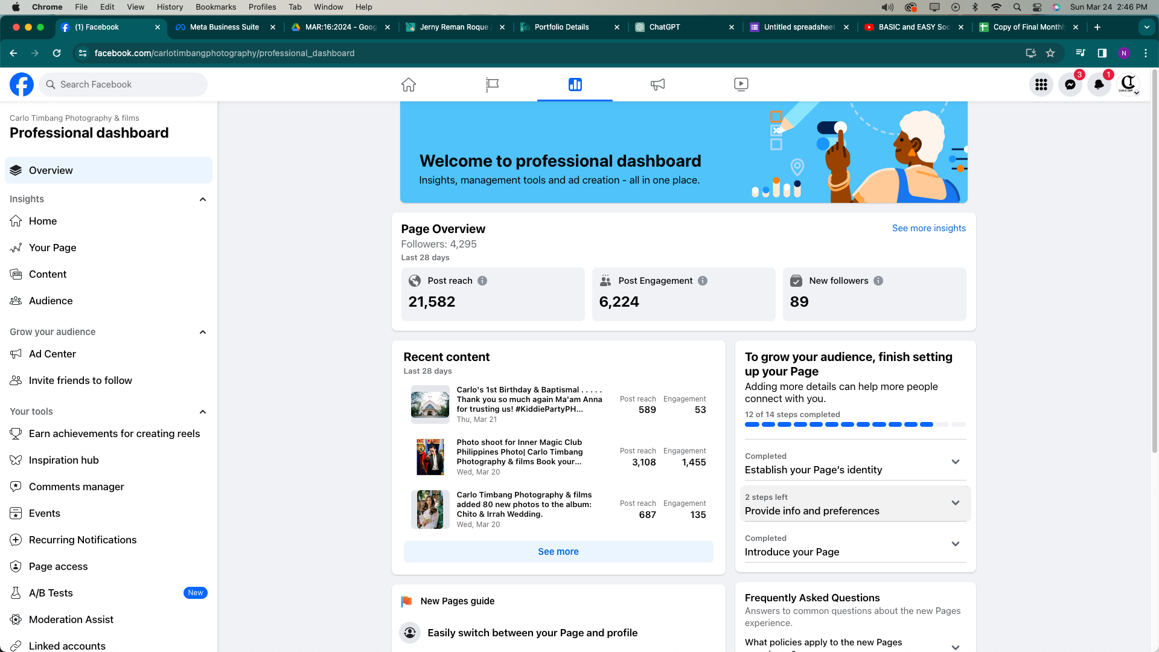Click the Post reach info icon
The height and width of the screenshot is (652, 1159).
(482, 281)
